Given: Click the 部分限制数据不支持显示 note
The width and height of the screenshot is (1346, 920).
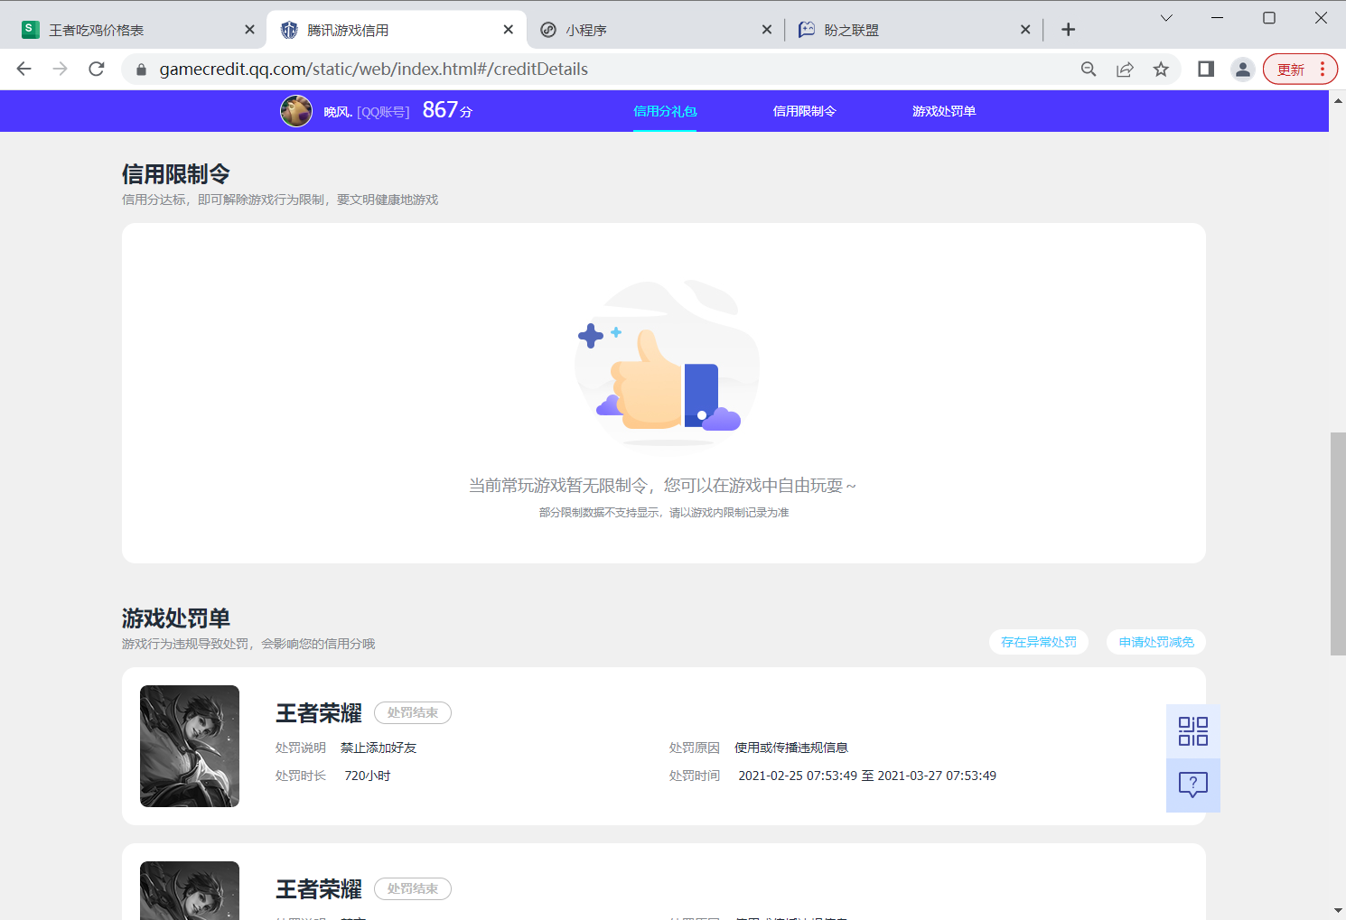Looking at the screenshot, I should [x=664, y=512].
